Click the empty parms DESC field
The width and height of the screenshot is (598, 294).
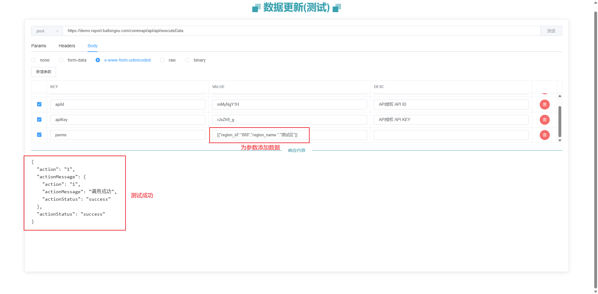[x=451, y=135]
